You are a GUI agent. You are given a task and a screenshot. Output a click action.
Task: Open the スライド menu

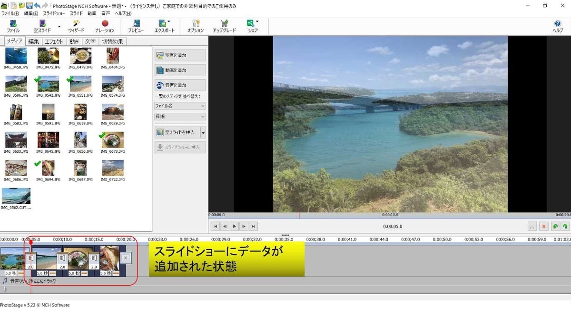(77, 13)
